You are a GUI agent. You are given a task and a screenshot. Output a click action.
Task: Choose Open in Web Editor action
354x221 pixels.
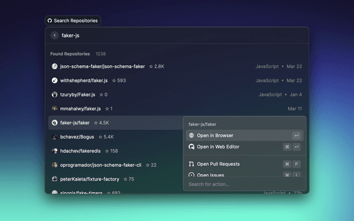pos(218,147)
